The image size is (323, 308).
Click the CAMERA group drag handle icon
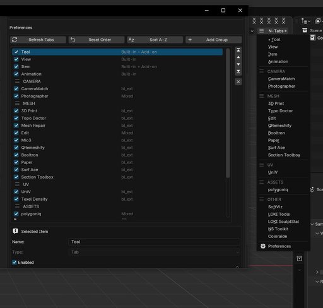coord(17,81)
